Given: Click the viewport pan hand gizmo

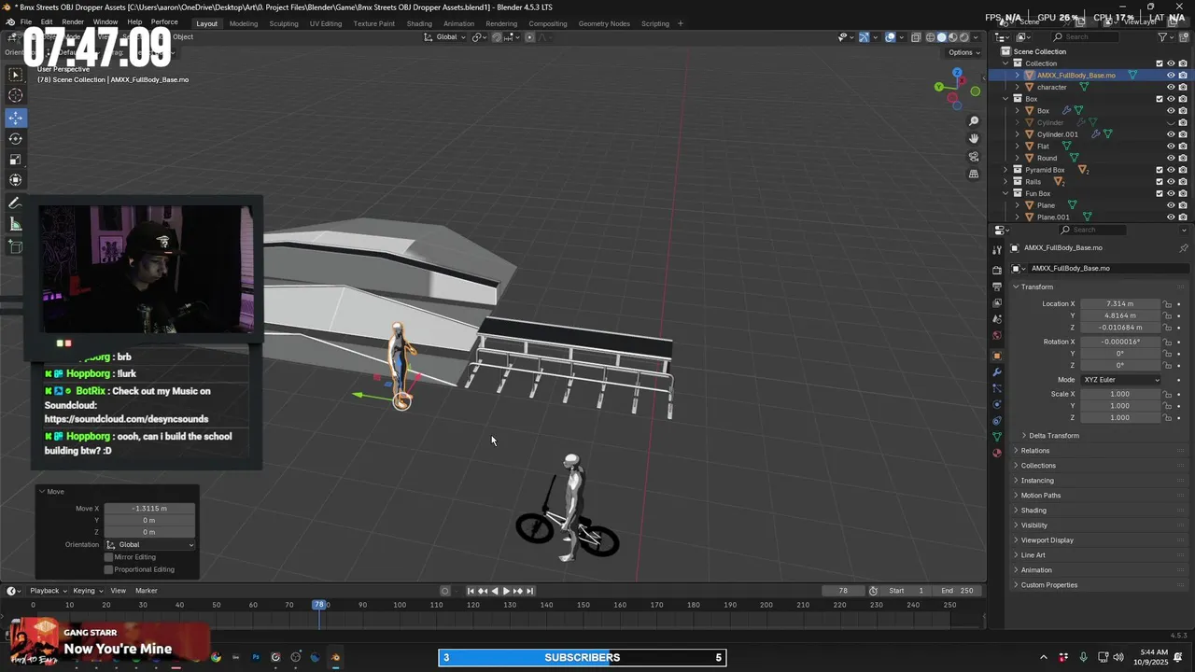Looking at the screenshot, I should pyautogui.click(x=974, y=139).
